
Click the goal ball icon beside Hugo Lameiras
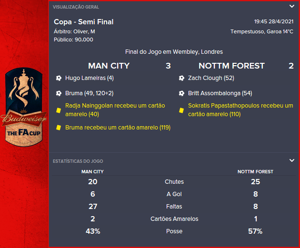tap(59, 78)
